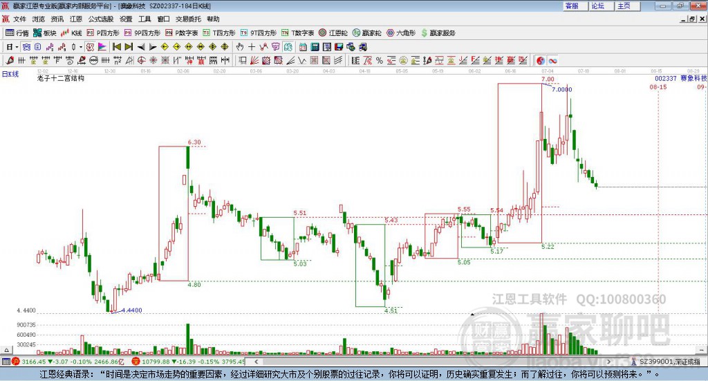Open the 交易委托 menu
Screen dimensions: 708x381
(x=188, y=19)
